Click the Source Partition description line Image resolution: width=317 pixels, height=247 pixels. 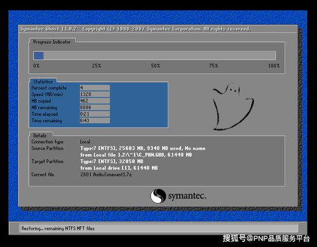(143, 148)
